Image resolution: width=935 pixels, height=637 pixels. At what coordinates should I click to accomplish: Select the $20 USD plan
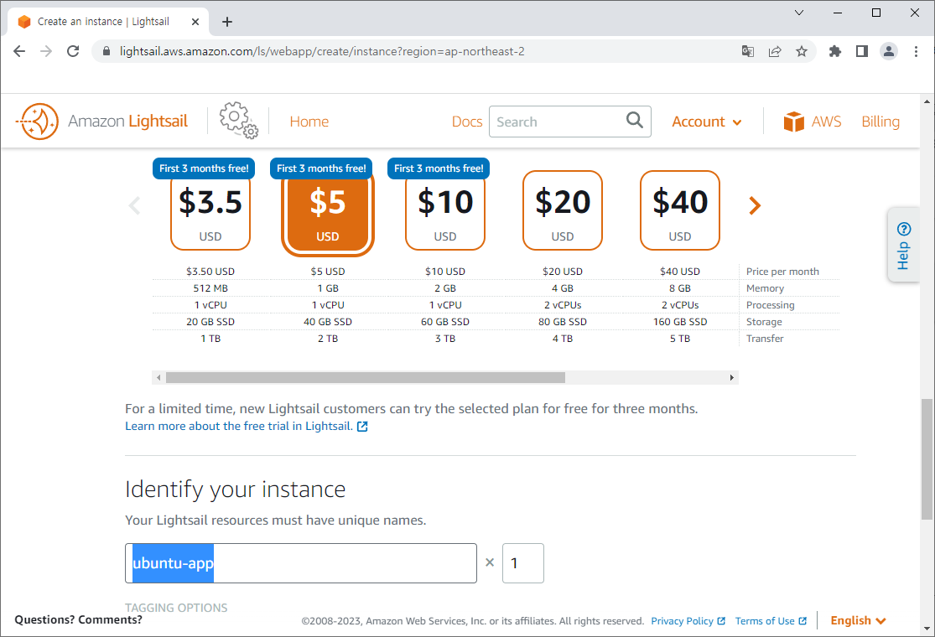pos(563,210)
